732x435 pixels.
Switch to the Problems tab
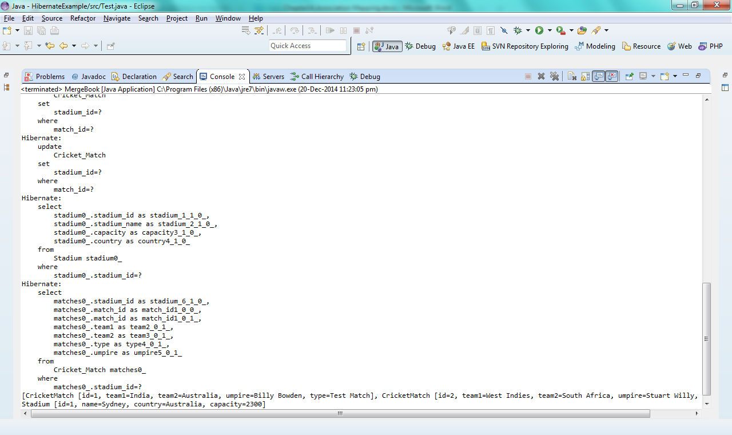[45, 77]
